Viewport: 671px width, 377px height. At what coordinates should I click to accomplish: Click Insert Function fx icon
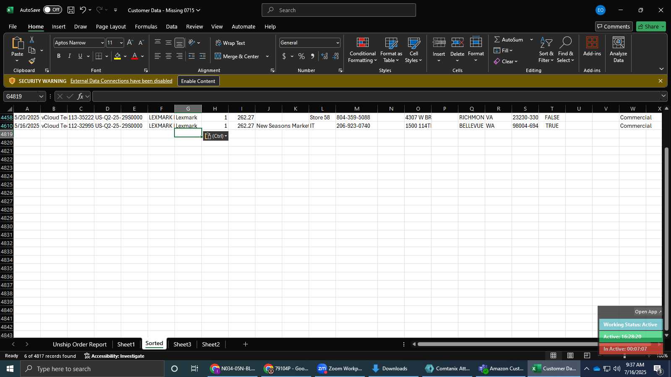tap(80, 96)
